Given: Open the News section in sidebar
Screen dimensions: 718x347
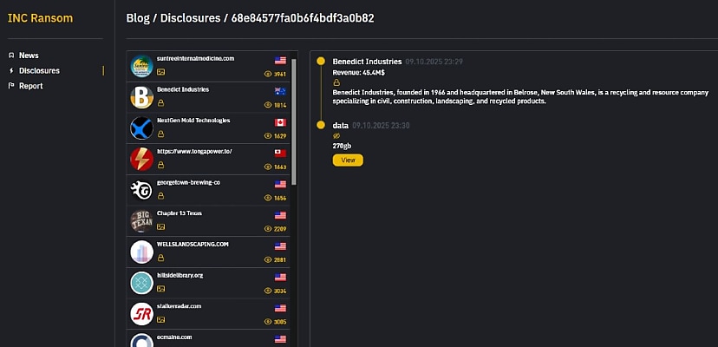Looking at the screenshot, I should [x=29, y=56].
